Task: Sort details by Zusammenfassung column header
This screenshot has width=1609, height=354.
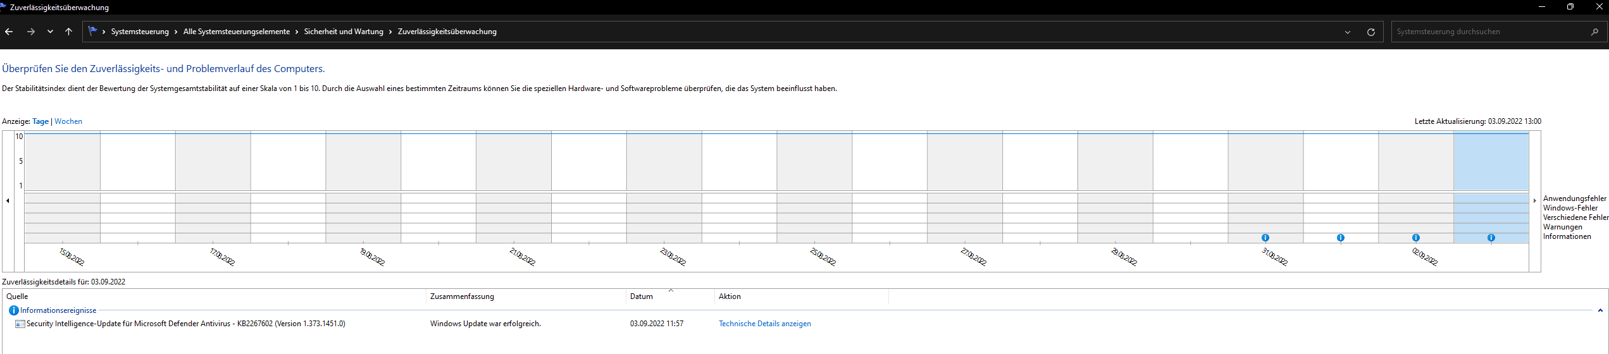Action: 526,296
